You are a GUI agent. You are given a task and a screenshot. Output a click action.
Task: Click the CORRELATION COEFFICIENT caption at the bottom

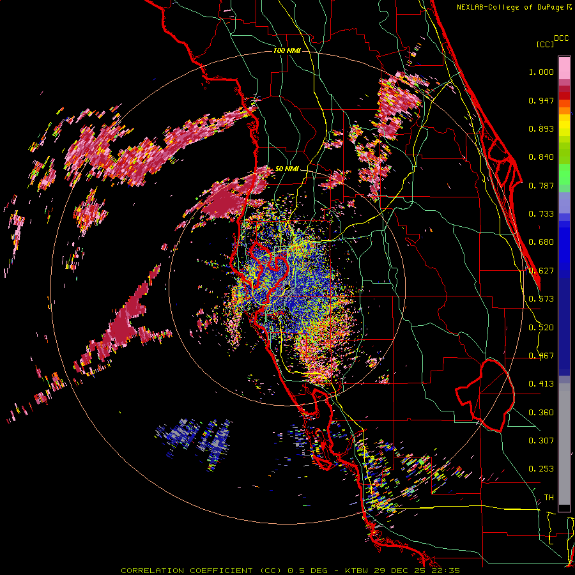(290, 571)
